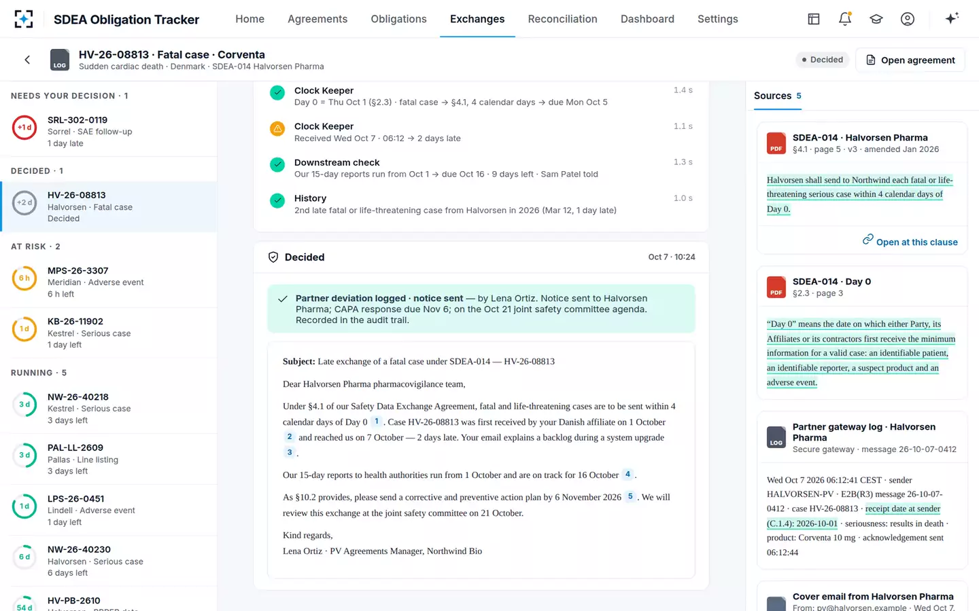The height and width of the screenshot is (611, 979).
Task: Click the Decided status badge
Action: (x=822, y=60)
